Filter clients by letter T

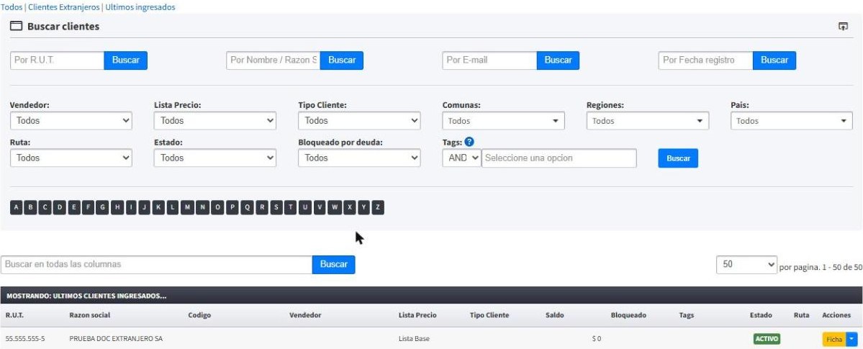(x=291, y=207)
